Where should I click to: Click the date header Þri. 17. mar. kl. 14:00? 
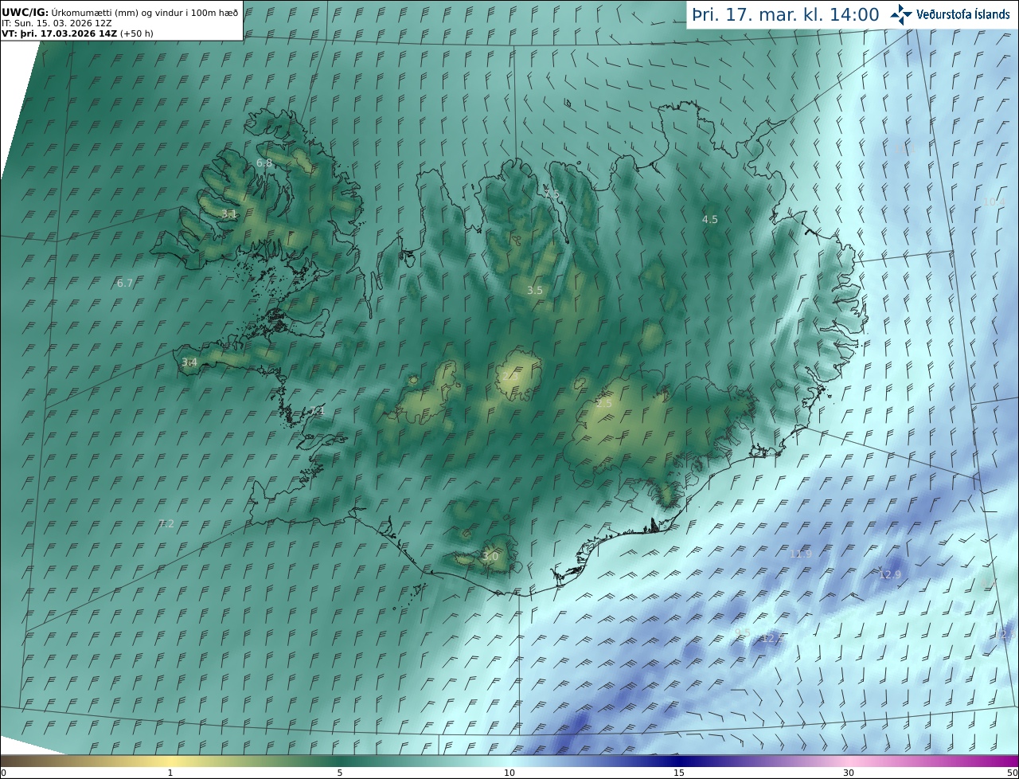pos(786,14)
